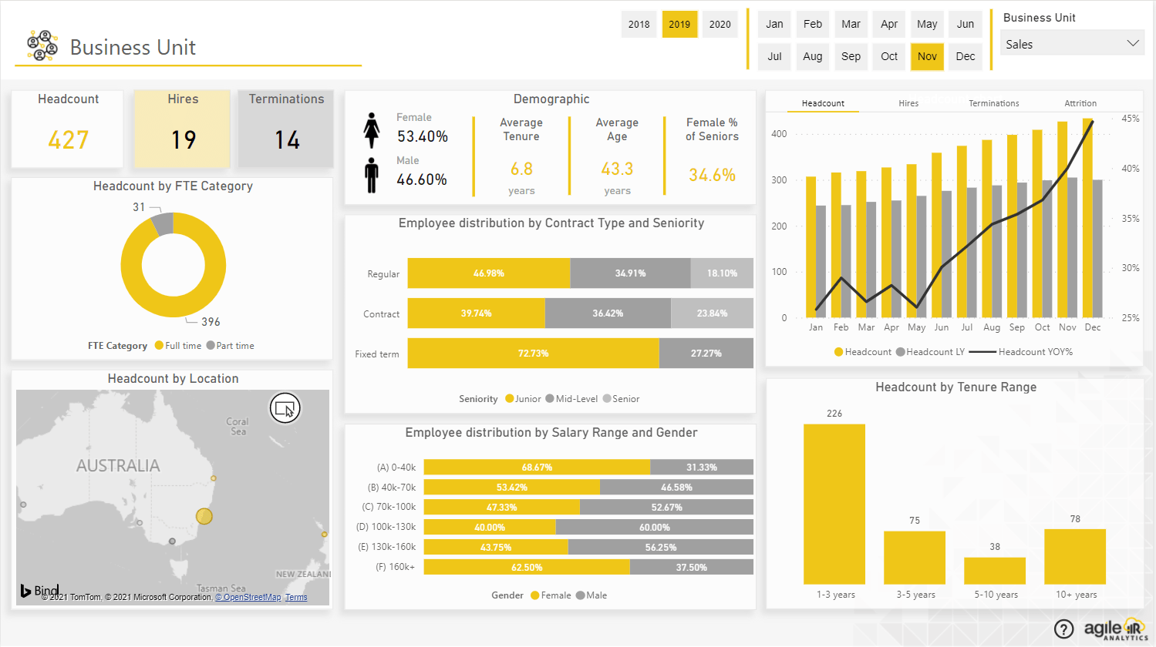Toggle the Junior seniority legend entry
The height and width of the screenshot is (647, 1156).
tap(524, 398)
